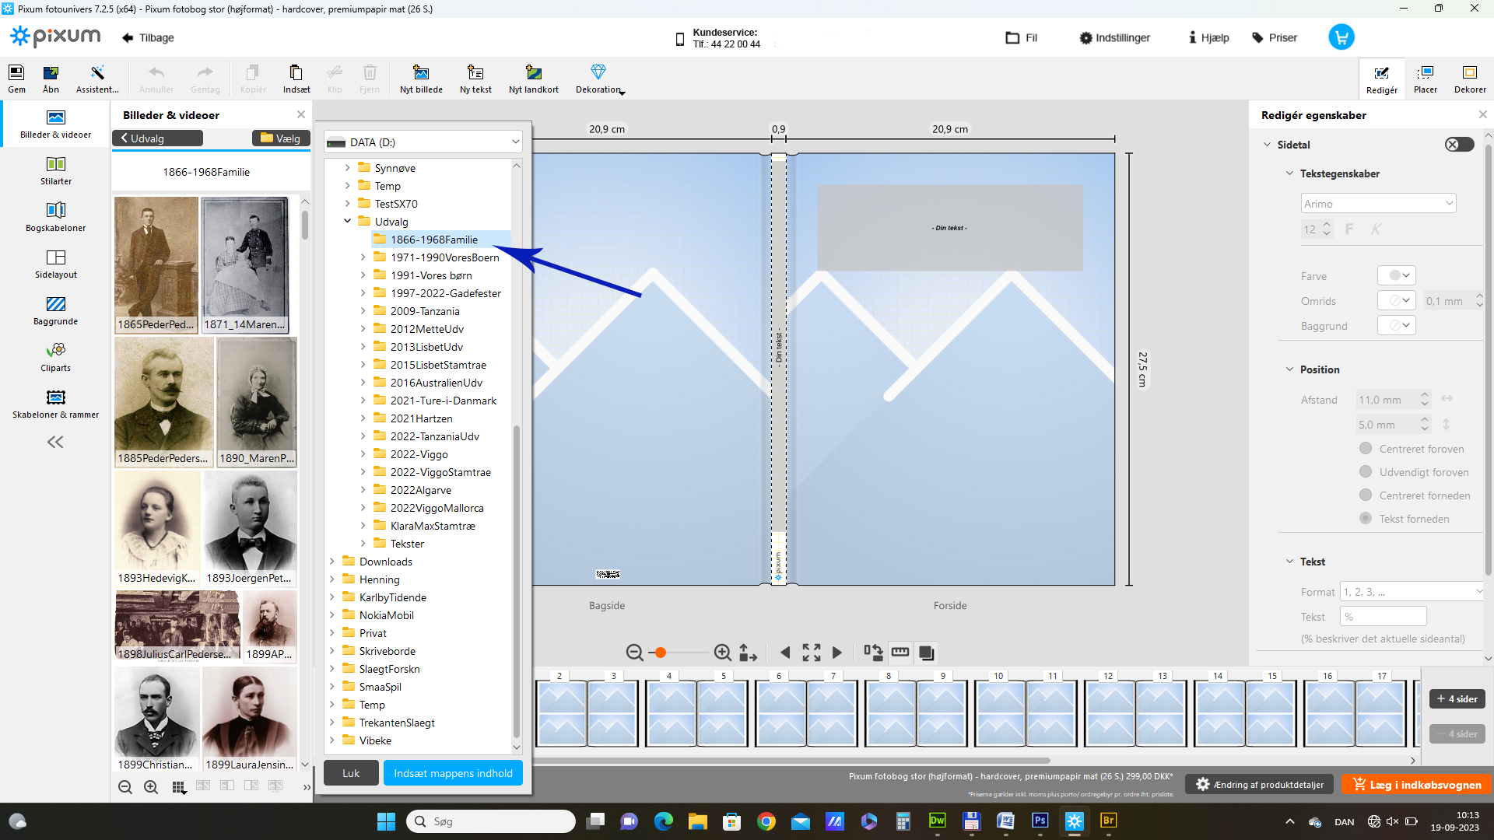
Task: Open the Cliparts sidebar panel
Action: tap(55, 357)
